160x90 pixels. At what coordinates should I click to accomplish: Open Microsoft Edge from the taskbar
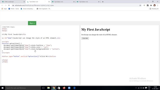pos(74,88)
